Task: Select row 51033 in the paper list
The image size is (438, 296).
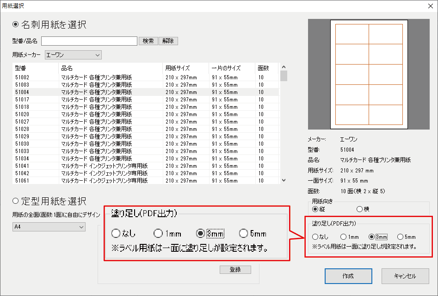Action: [x=146, y=151]
